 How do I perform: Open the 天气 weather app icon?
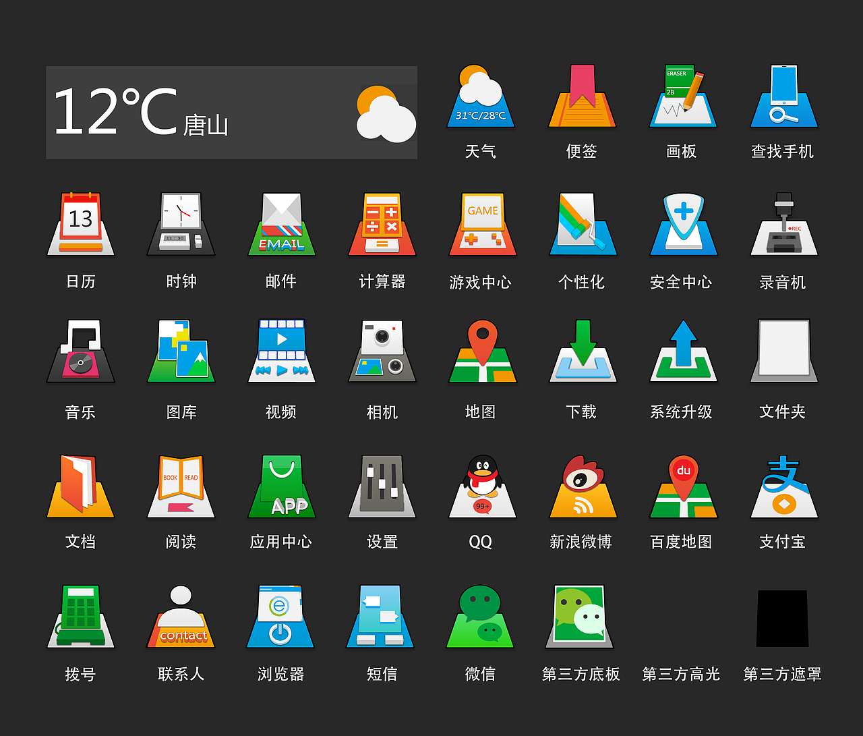point(481,96)
